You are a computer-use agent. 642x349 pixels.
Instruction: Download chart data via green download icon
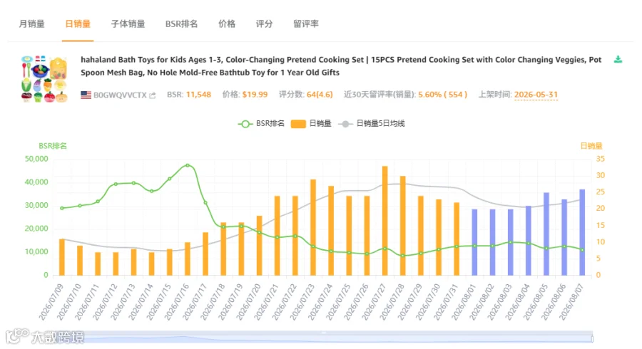618,60
